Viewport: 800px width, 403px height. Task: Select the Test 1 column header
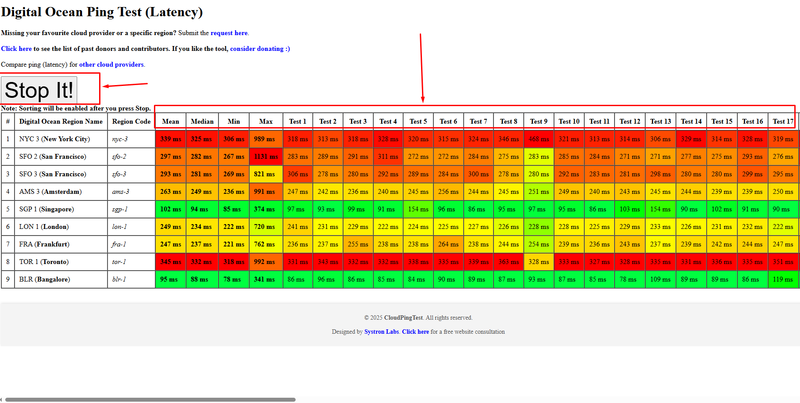(x=297, y=121)
